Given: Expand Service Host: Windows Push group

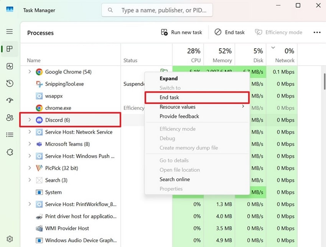Looking at the screenshot, I should pos(30,156).
